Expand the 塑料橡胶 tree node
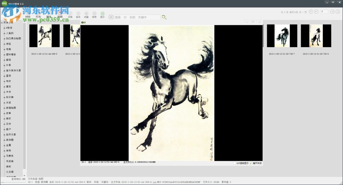Viewport: 343px width, 185px height. (4, 54)
